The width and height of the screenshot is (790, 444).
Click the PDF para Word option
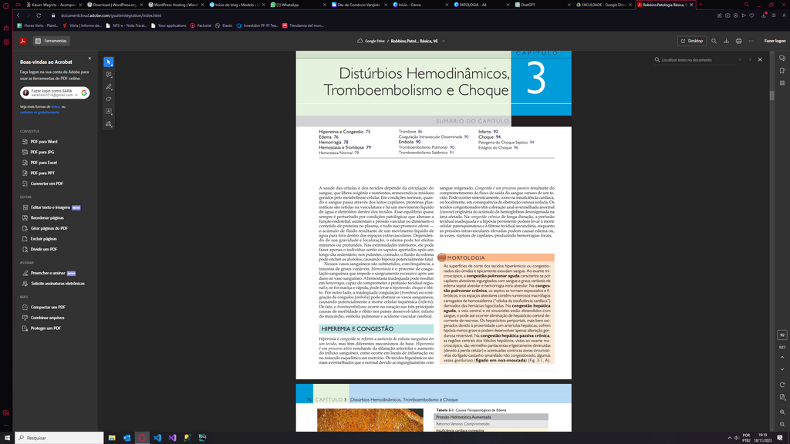pos(43,142)
